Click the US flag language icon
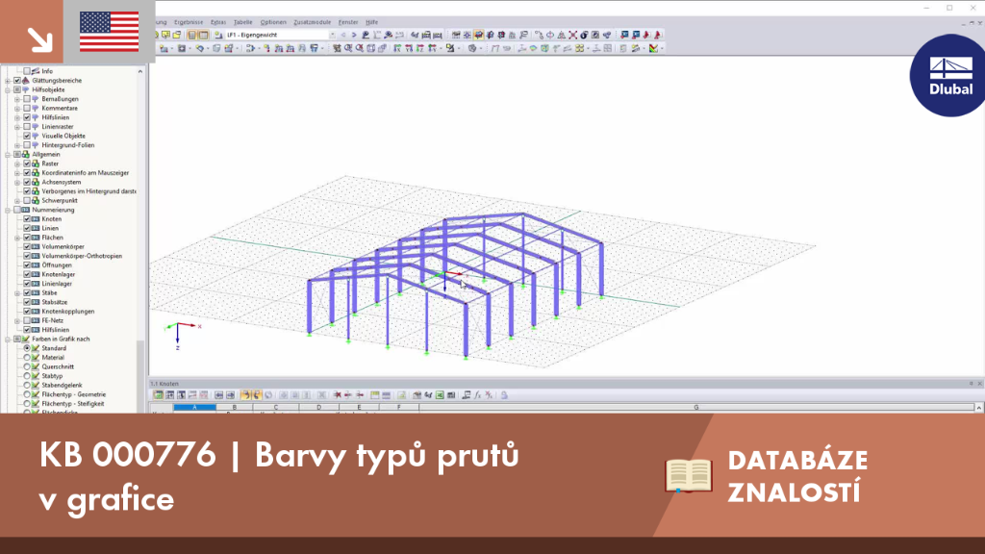 pos(110,32)
